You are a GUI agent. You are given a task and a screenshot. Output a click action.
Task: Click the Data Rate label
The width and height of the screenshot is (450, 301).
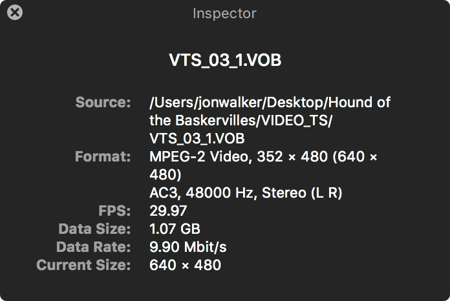point(93,247)
